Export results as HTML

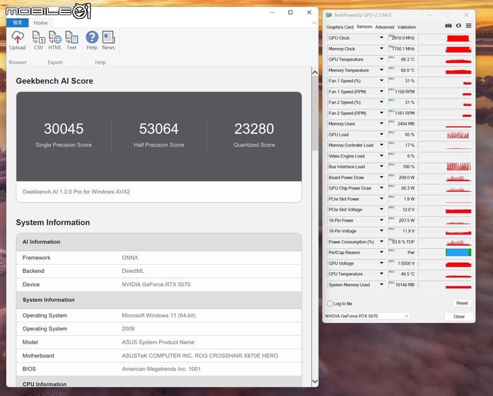point(55,40)
